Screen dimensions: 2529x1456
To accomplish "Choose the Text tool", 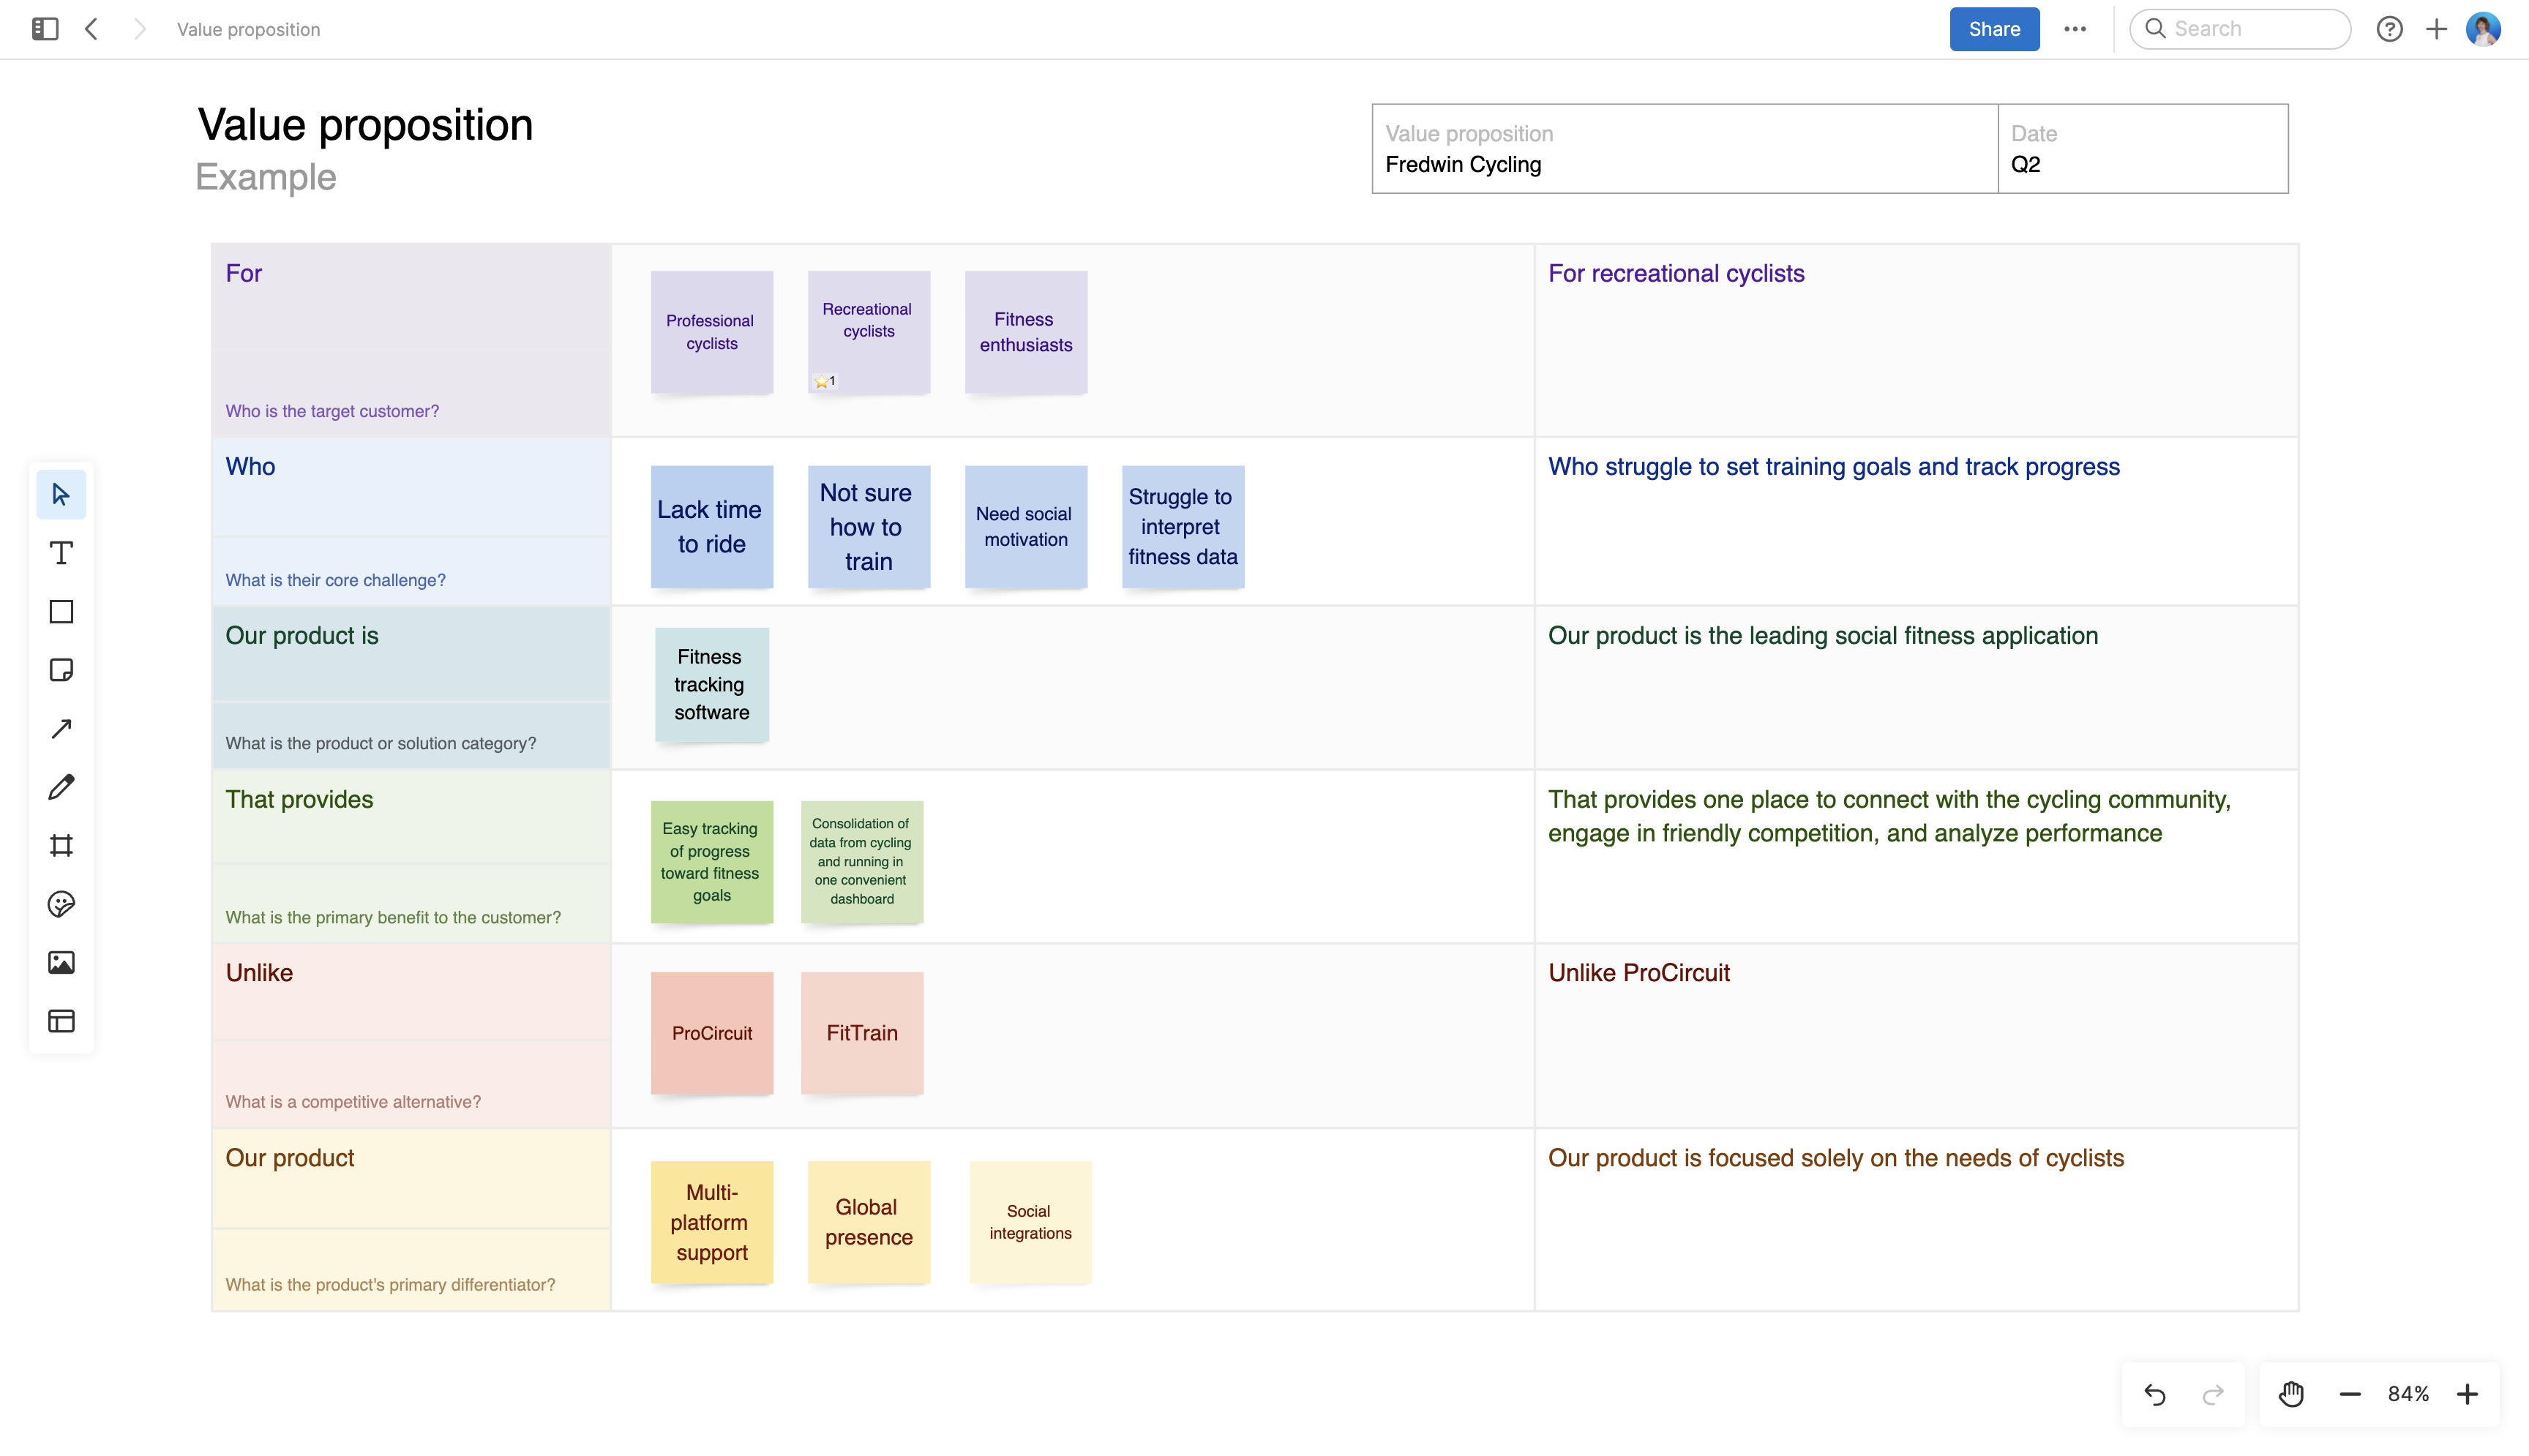I will point(61,553).
